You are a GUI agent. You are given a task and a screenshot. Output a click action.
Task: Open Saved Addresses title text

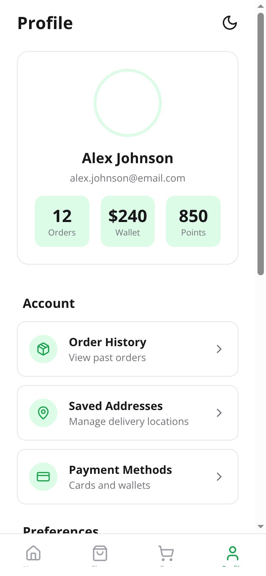tap(116, 406)
